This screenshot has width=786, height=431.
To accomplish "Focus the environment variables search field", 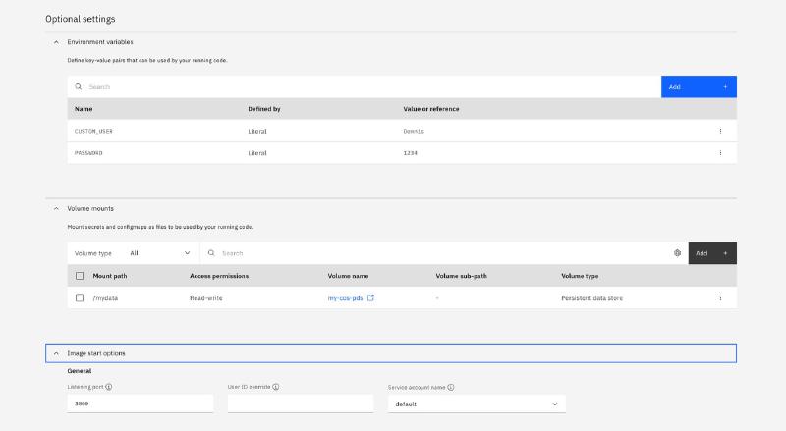I will 364,86.
